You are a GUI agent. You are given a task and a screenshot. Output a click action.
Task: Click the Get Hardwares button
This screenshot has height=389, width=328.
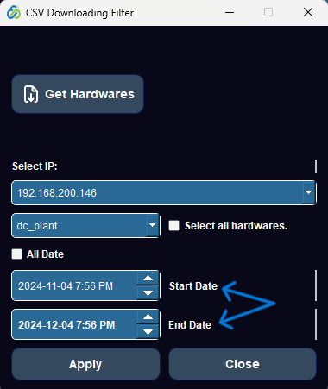(x=78, y=94)
